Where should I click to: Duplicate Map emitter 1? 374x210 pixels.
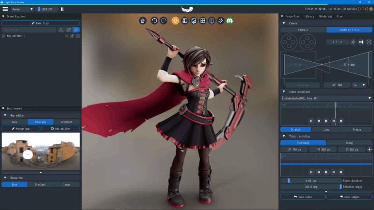point(72,36)
